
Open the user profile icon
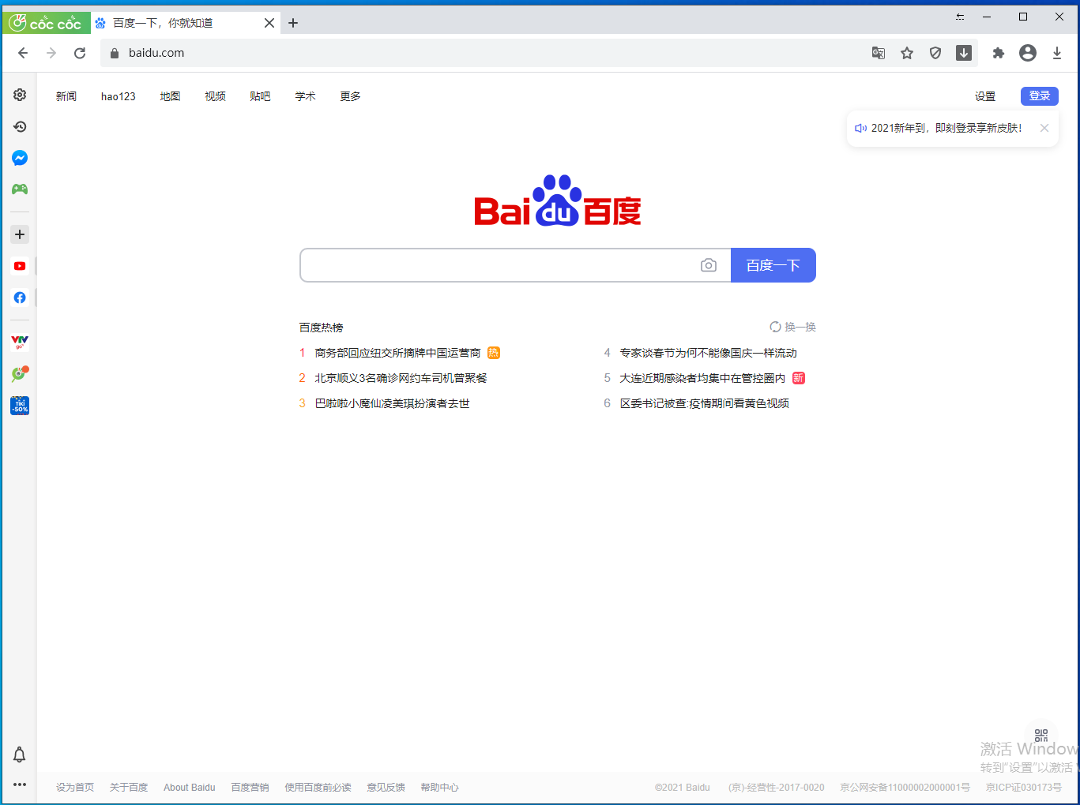[1028, 53]
